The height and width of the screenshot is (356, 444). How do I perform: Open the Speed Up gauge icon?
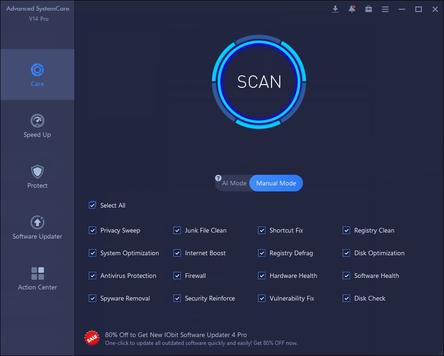click(37, 121)
